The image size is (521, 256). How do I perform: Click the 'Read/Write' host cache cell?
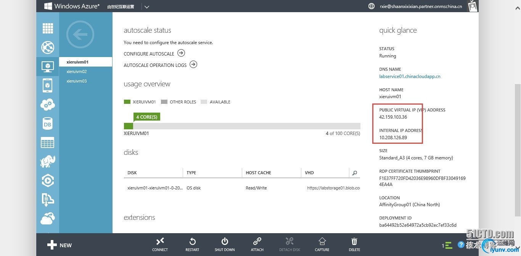(256, 188)
